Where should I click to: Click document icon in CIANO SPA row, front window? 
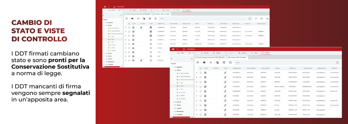click(205, 91)
